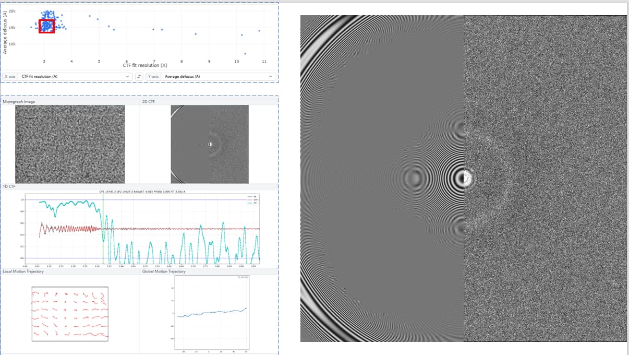
Task: Click the "Average defocus (A)" vertical axis title
Action: click(x=5, y=32)
